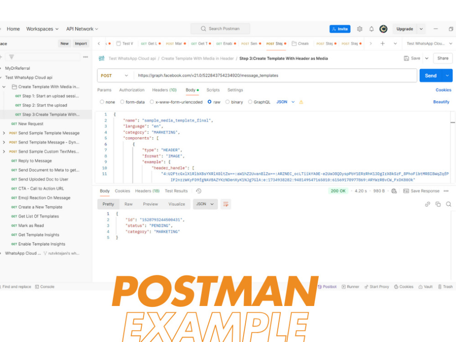Switch response view to Visualize
This screenshot has height=342, width=456.
coord(176,204)
